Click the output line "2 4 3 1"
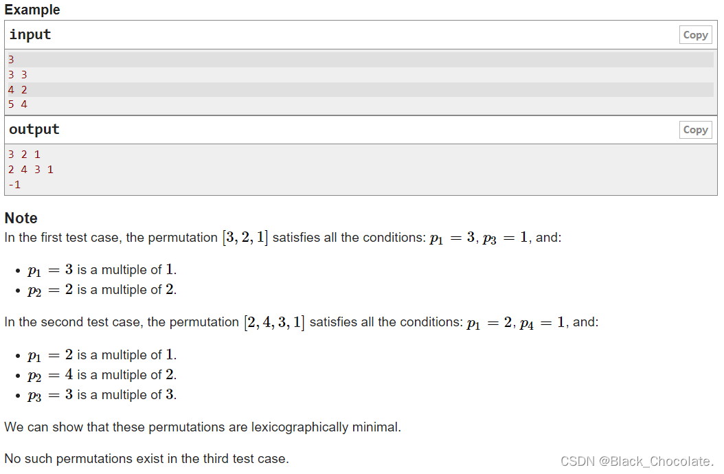724x474 pixels. click(x=31, y=169)
